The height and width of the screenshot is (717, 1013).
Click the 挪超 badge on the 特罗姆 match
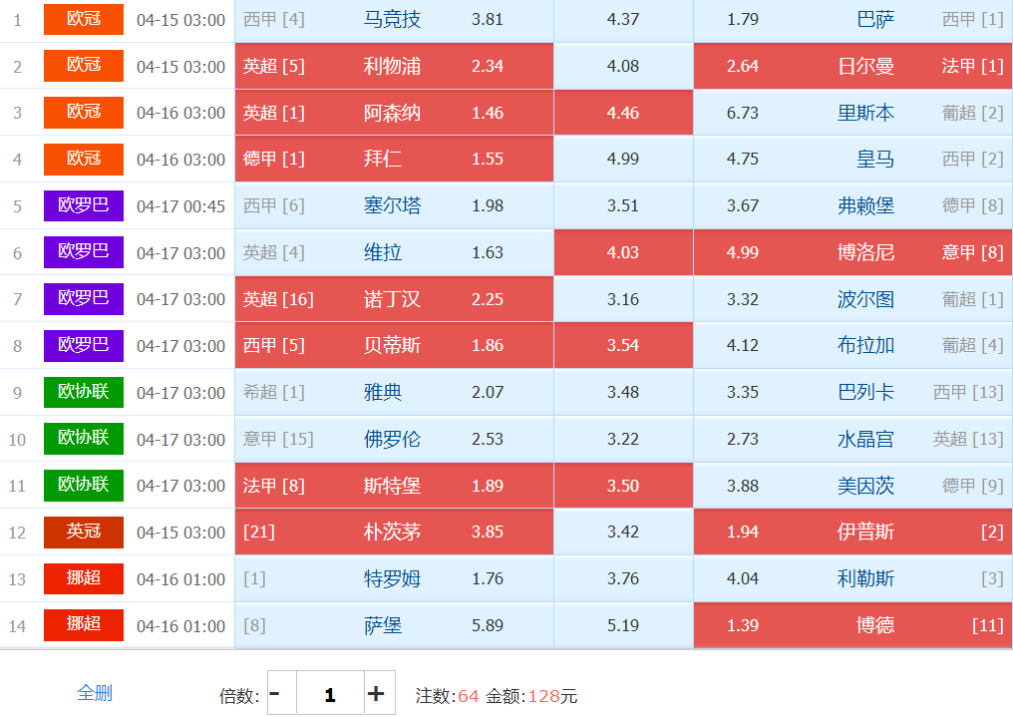point(84,578)
